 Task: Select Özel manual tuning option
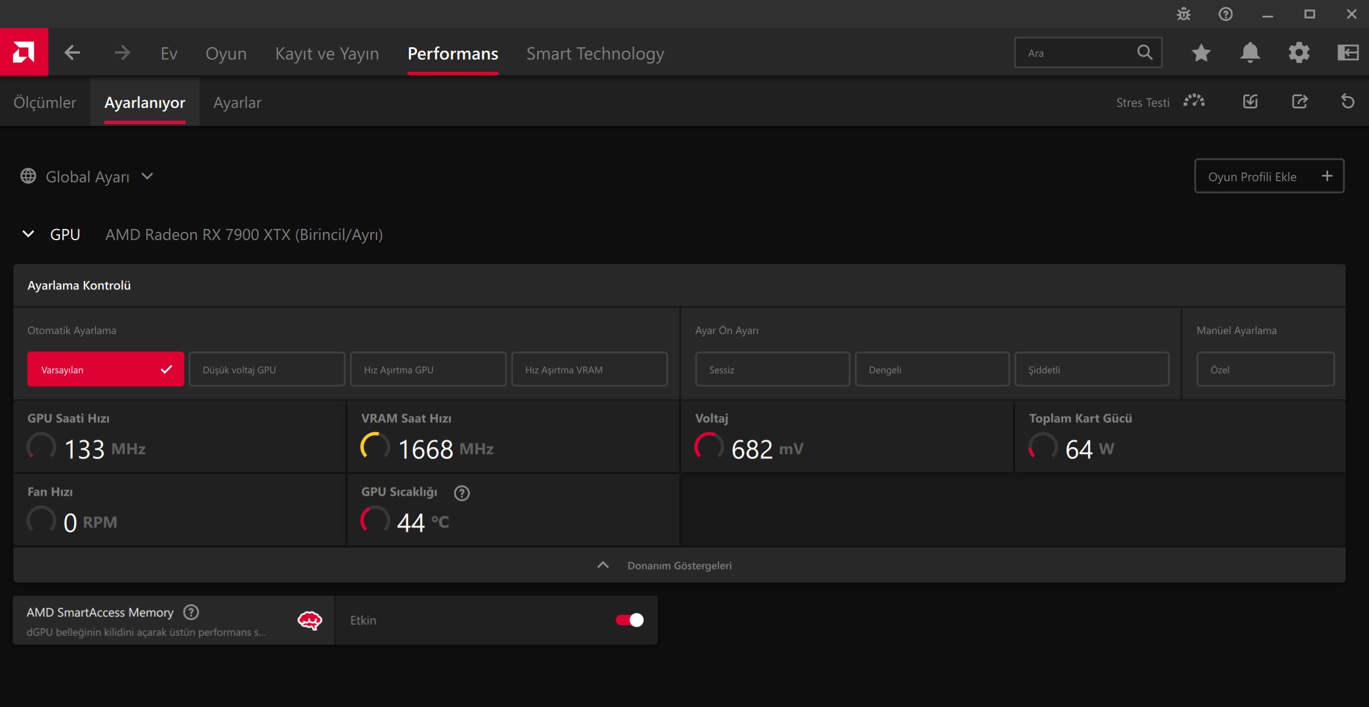pyautogui.click(x=1265, y=369)
